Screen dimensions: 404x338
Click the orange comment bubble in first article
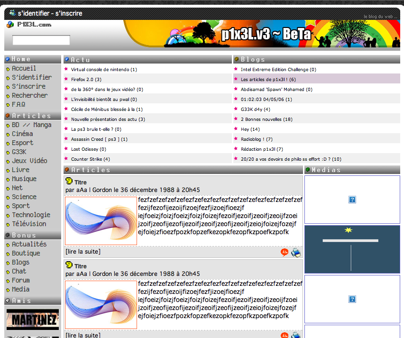(285, 252)
